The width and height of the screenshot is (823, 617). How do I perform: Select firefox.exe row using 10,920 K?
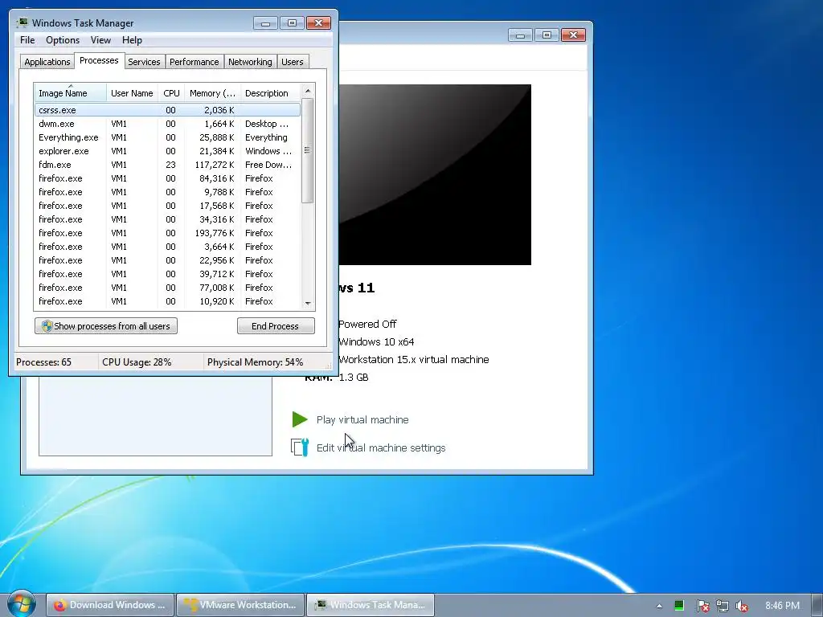167,301
